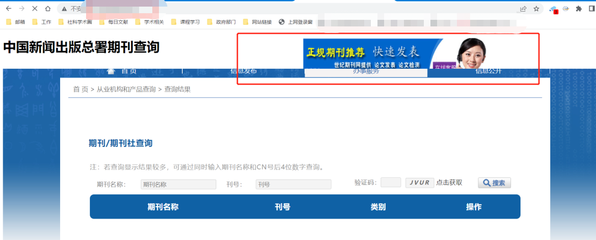Click the 首页 breadcrumb link
Screen dimensions: 596x240
pos(81,90)
